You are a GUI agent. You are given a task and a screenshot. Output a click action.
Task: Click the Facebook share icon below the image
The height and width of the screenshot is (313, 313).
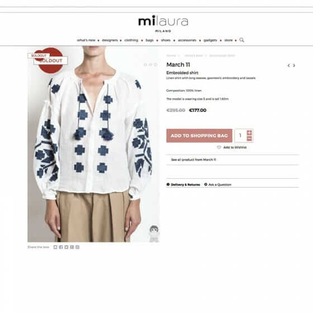tap(61, 247)
